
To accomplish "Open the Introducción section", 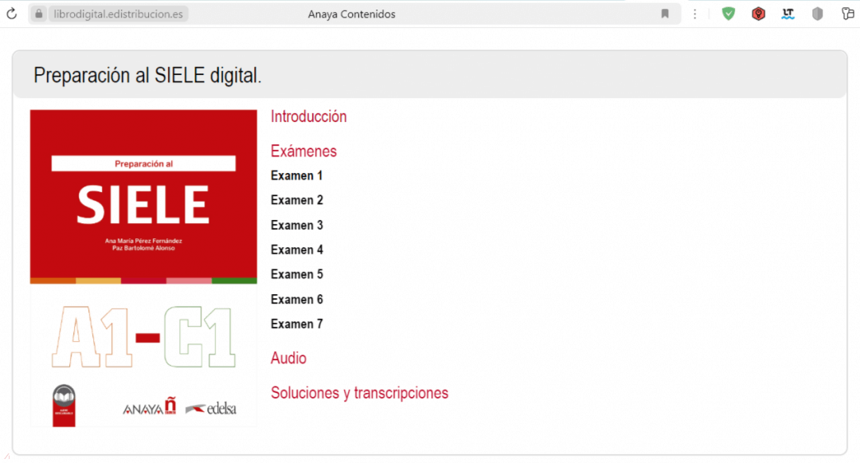I will pos(309,116).
